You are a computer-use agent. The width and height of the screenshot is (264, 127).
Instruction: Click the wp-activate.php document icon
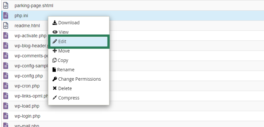point(6,36)
